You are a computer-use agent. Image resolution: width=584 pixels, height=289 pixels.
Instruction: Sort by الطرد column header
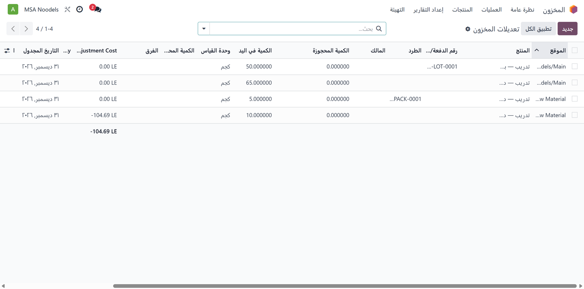[415, 51]
